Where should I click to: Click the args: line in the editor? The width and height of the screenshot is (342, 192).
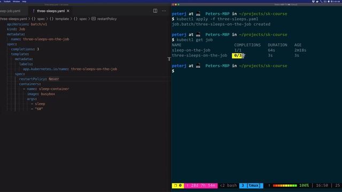pos(32,99)
